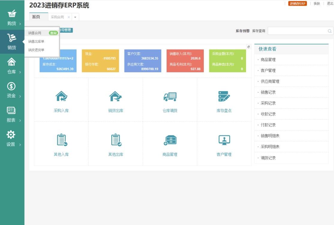Click the 仓库调拨 truck icon
Image resolution: width=334 pixels, height=225 pixels.
click(x=170, y=96)
